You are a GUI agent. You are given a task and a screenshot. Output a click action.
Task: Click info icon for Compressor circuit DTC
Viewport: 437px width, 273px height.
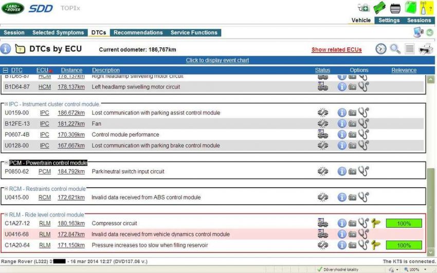click(342, 223)
